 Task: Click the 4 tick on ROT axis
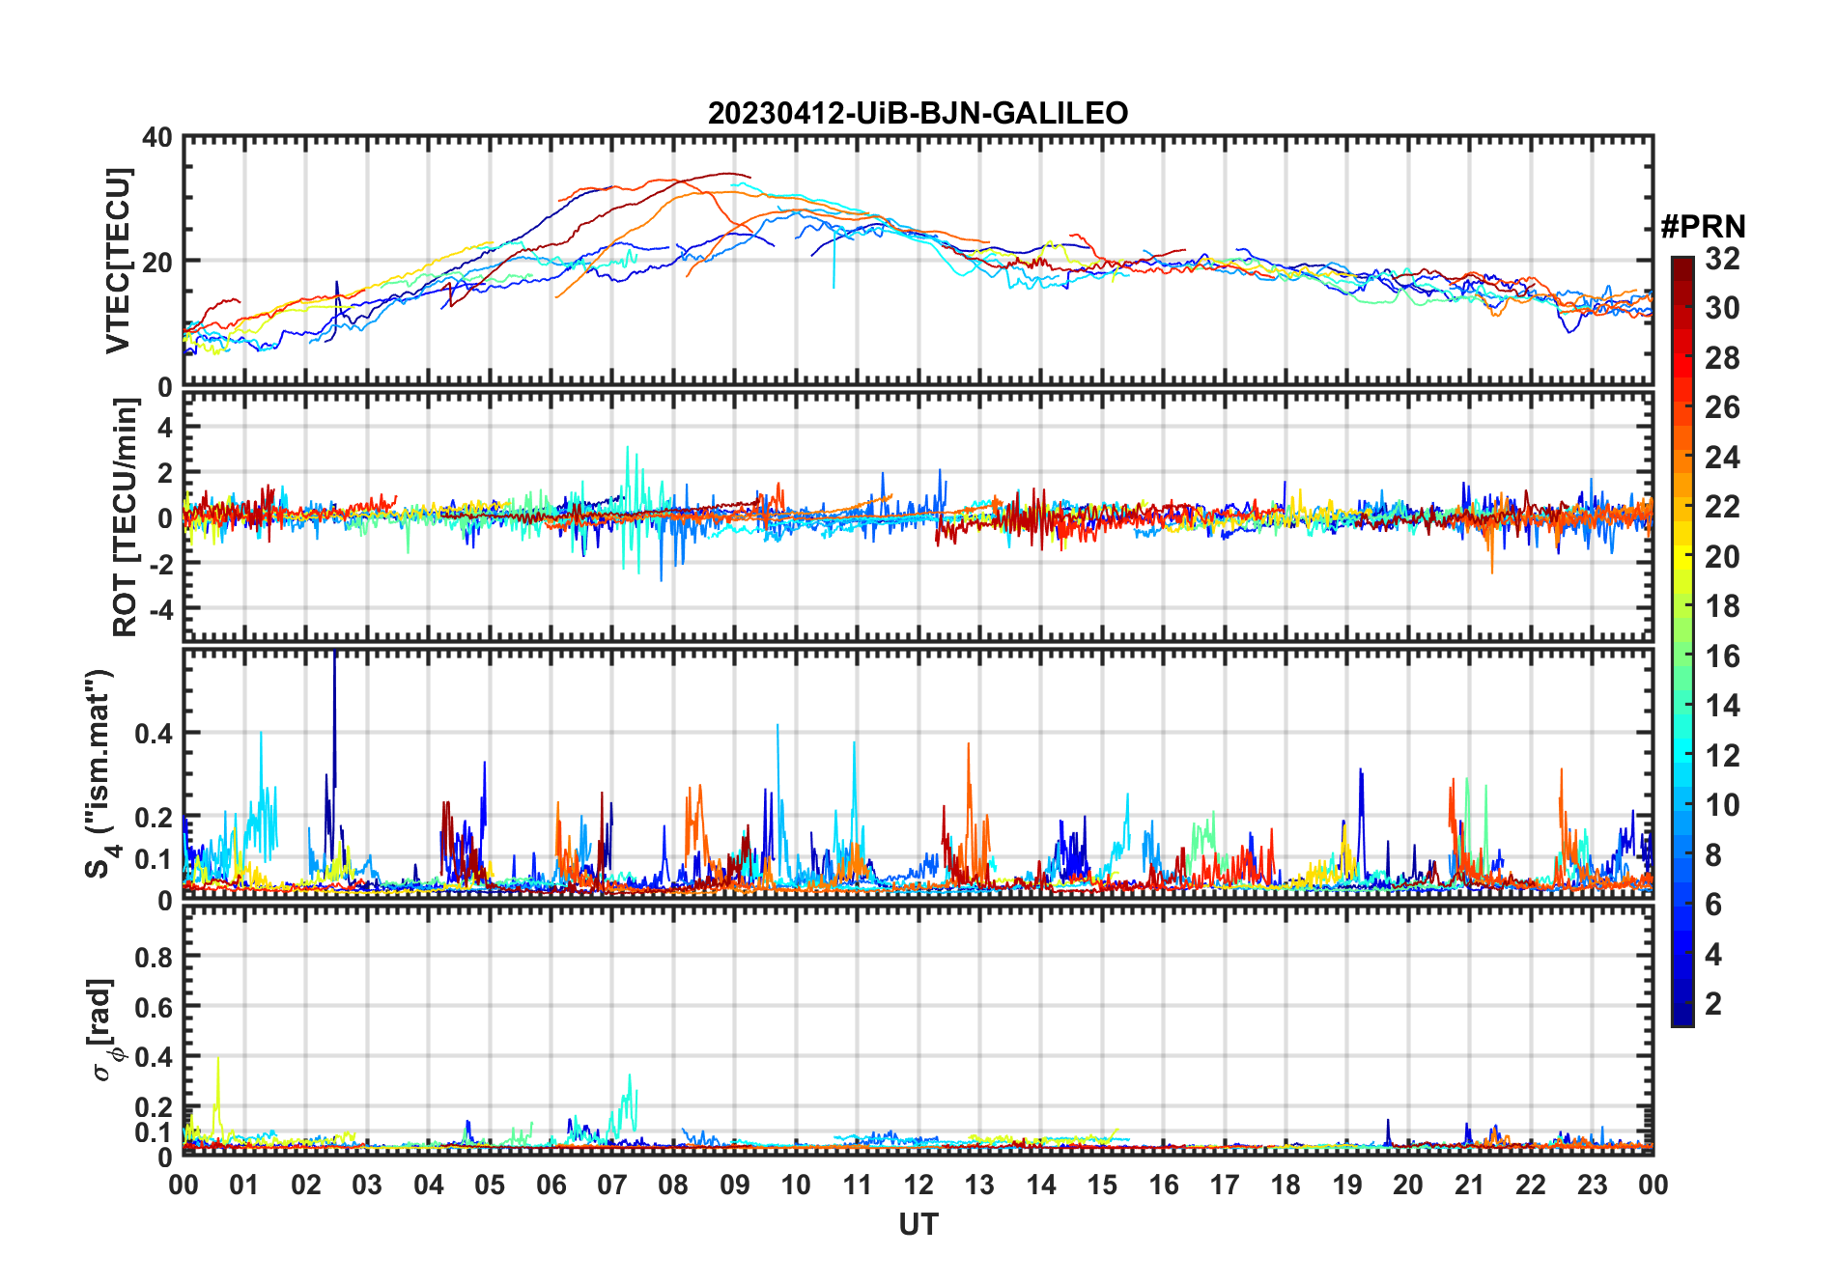(166, 427)
